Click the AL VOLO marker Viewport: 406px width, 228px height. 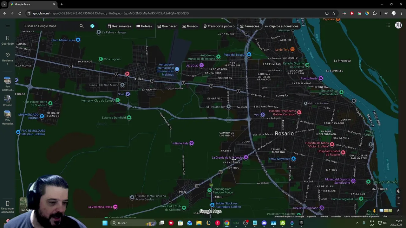coord(201,66)
